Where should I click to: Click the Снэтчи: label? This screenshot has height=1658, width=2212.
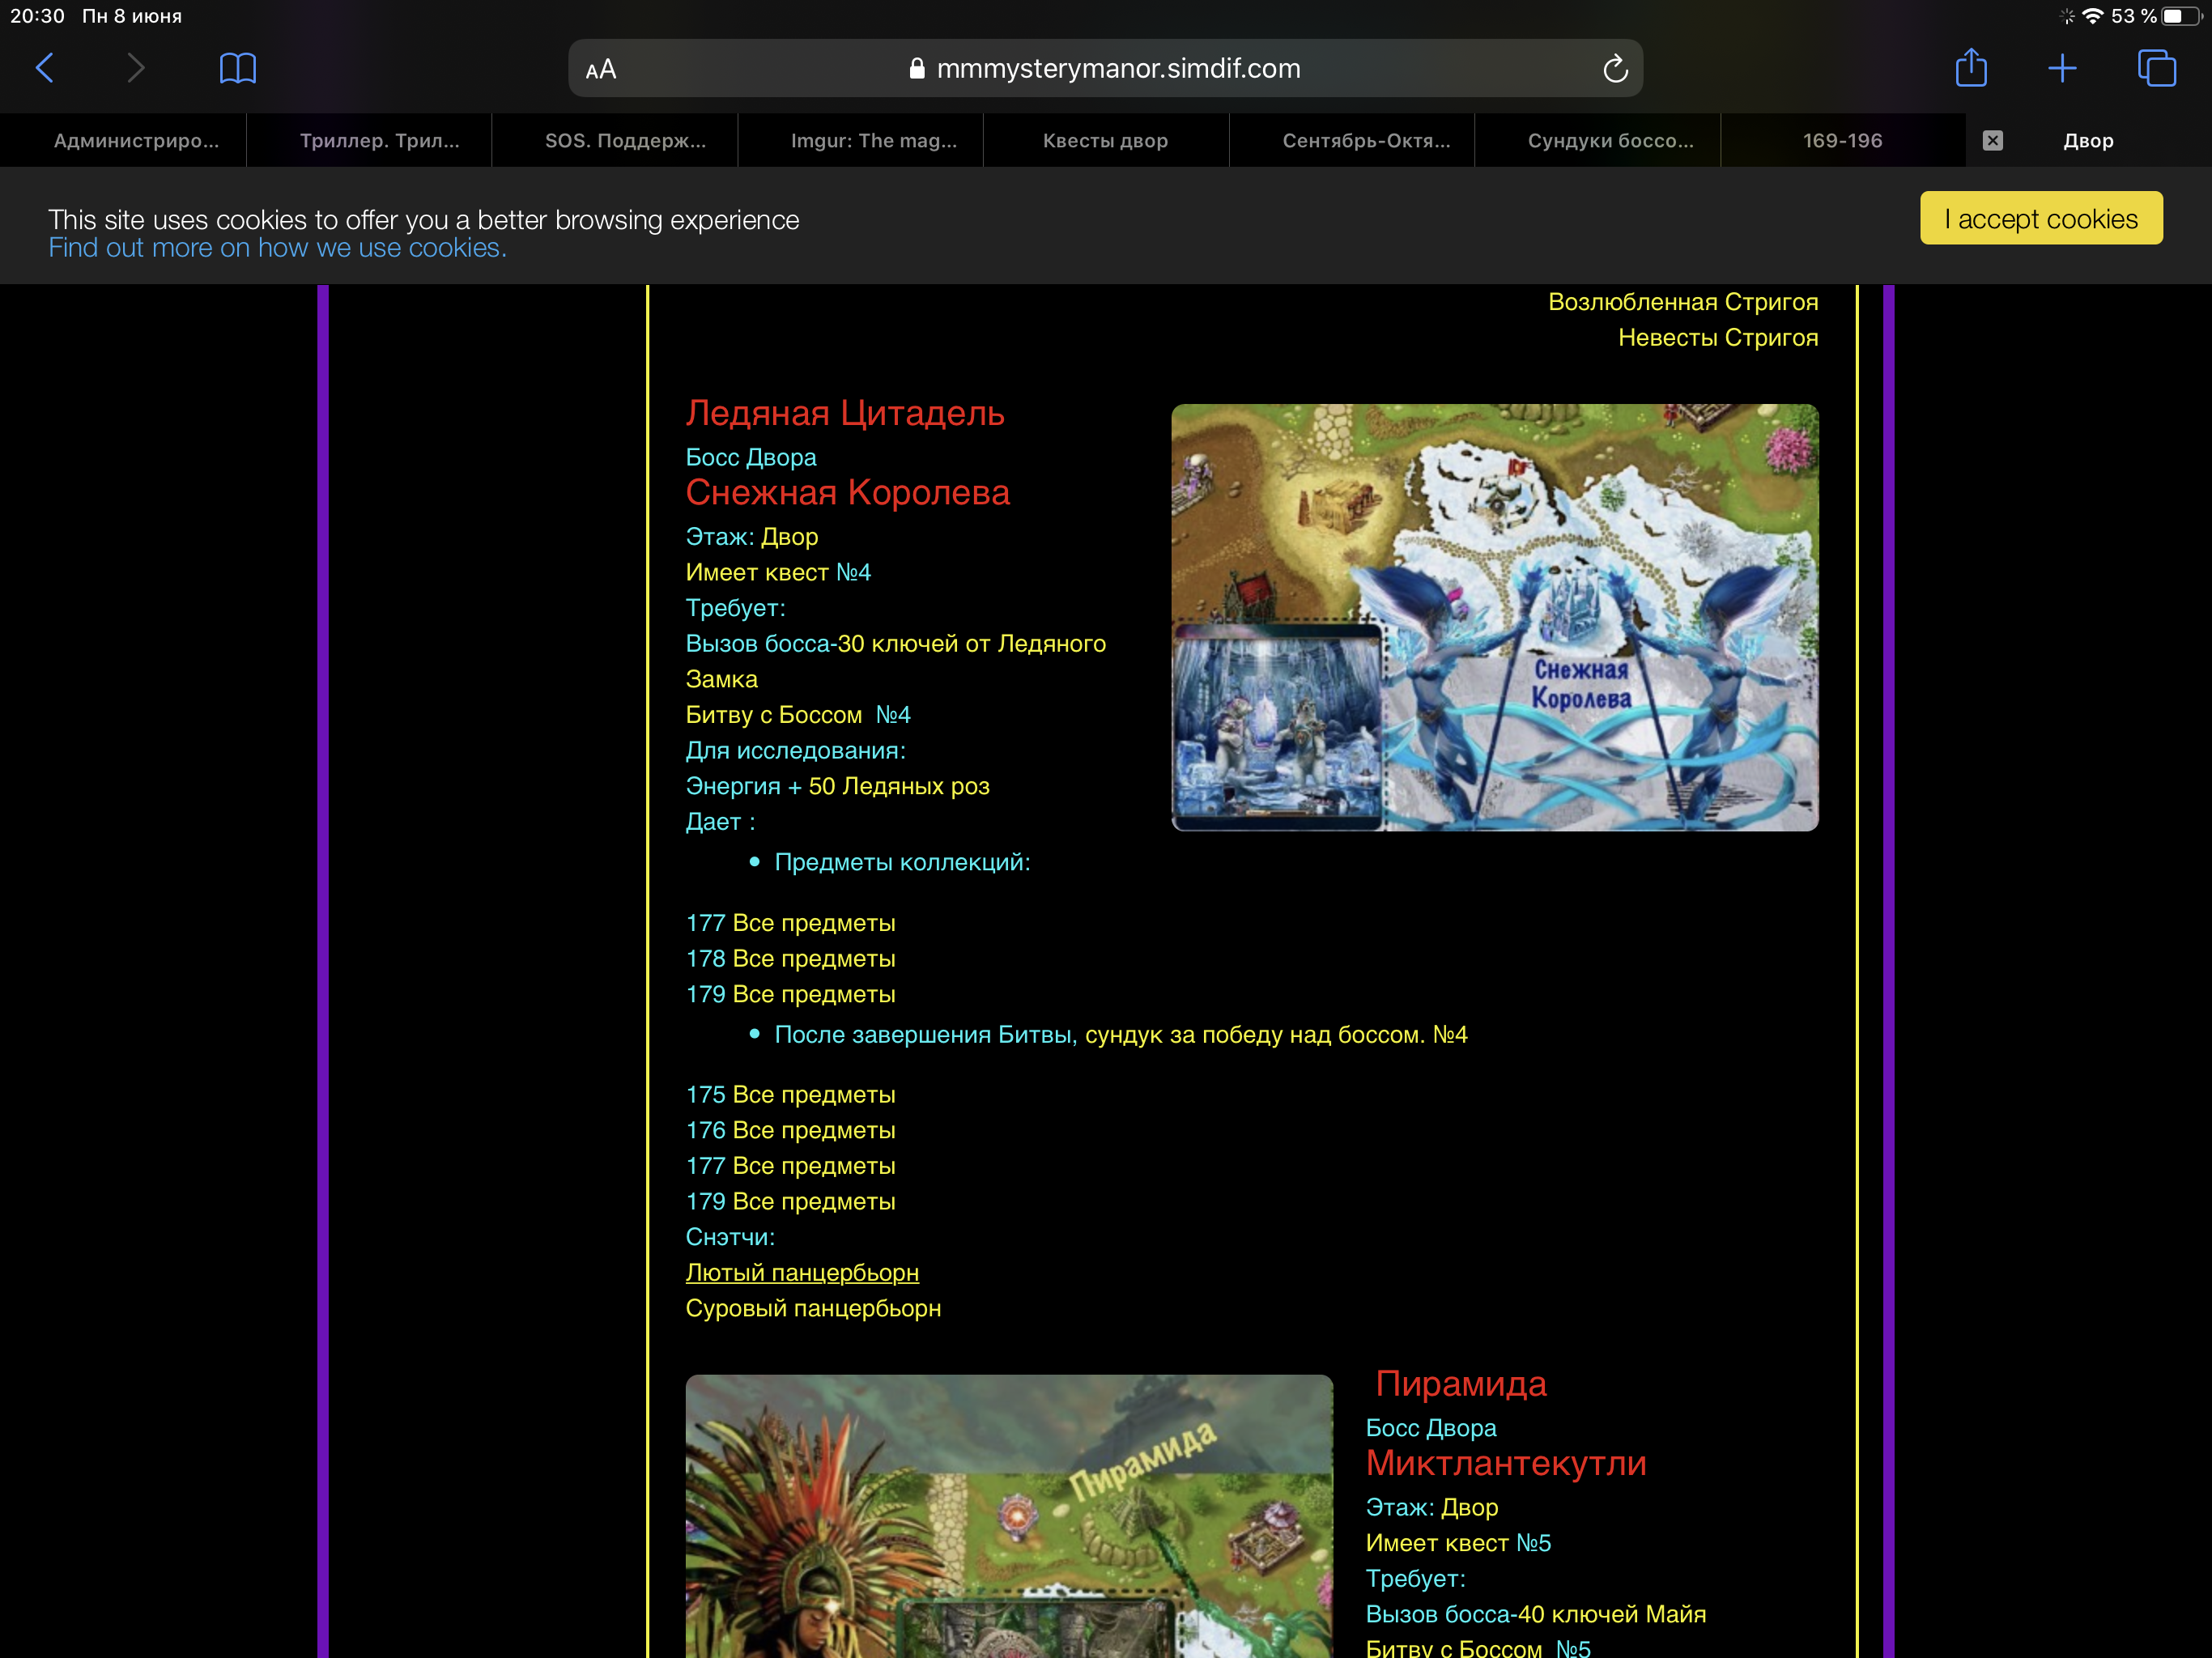(730, 1237)
